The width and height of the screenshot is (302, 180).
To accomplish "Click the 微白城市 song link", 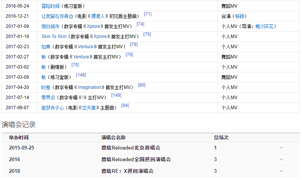I will coord(50,27).
